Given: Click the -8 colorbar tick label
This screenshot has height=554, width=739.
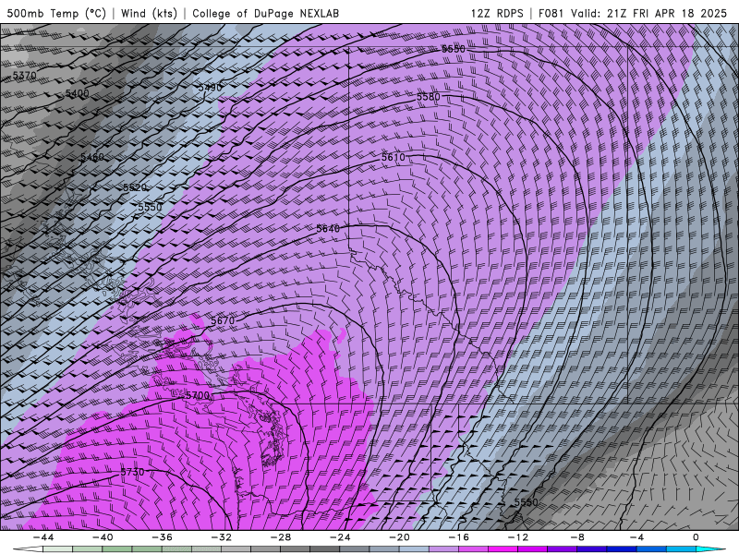Looking at the screenshot, I should click(x=577, y=537).
